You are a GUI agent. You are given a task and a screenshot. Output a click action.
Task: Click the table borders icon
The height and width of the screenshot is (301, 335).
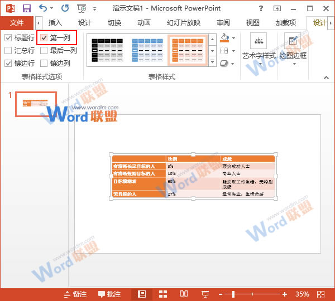coord(224,51)
